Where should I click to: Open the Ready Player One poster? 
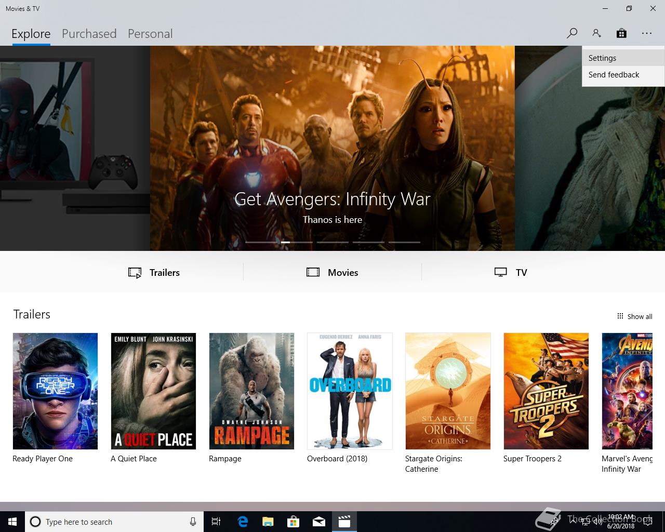[55, 391]
